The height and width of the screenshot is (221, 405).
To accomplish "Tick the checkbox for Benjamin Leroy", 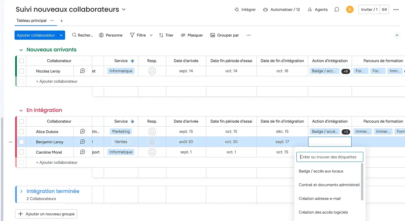I will coord(21,142).
